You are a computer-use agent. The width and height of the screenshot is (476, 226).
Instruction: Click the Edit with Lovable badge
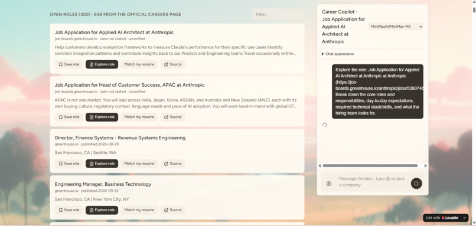[442, 218]
